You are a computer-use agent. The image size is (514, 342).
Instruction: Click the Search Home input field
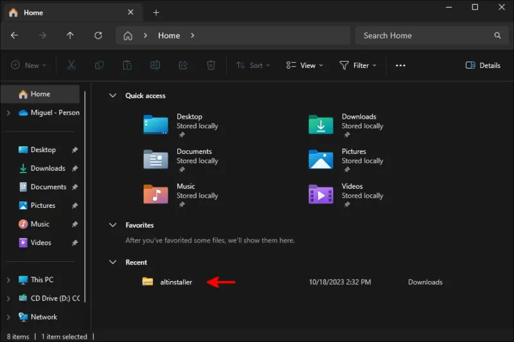424,36
